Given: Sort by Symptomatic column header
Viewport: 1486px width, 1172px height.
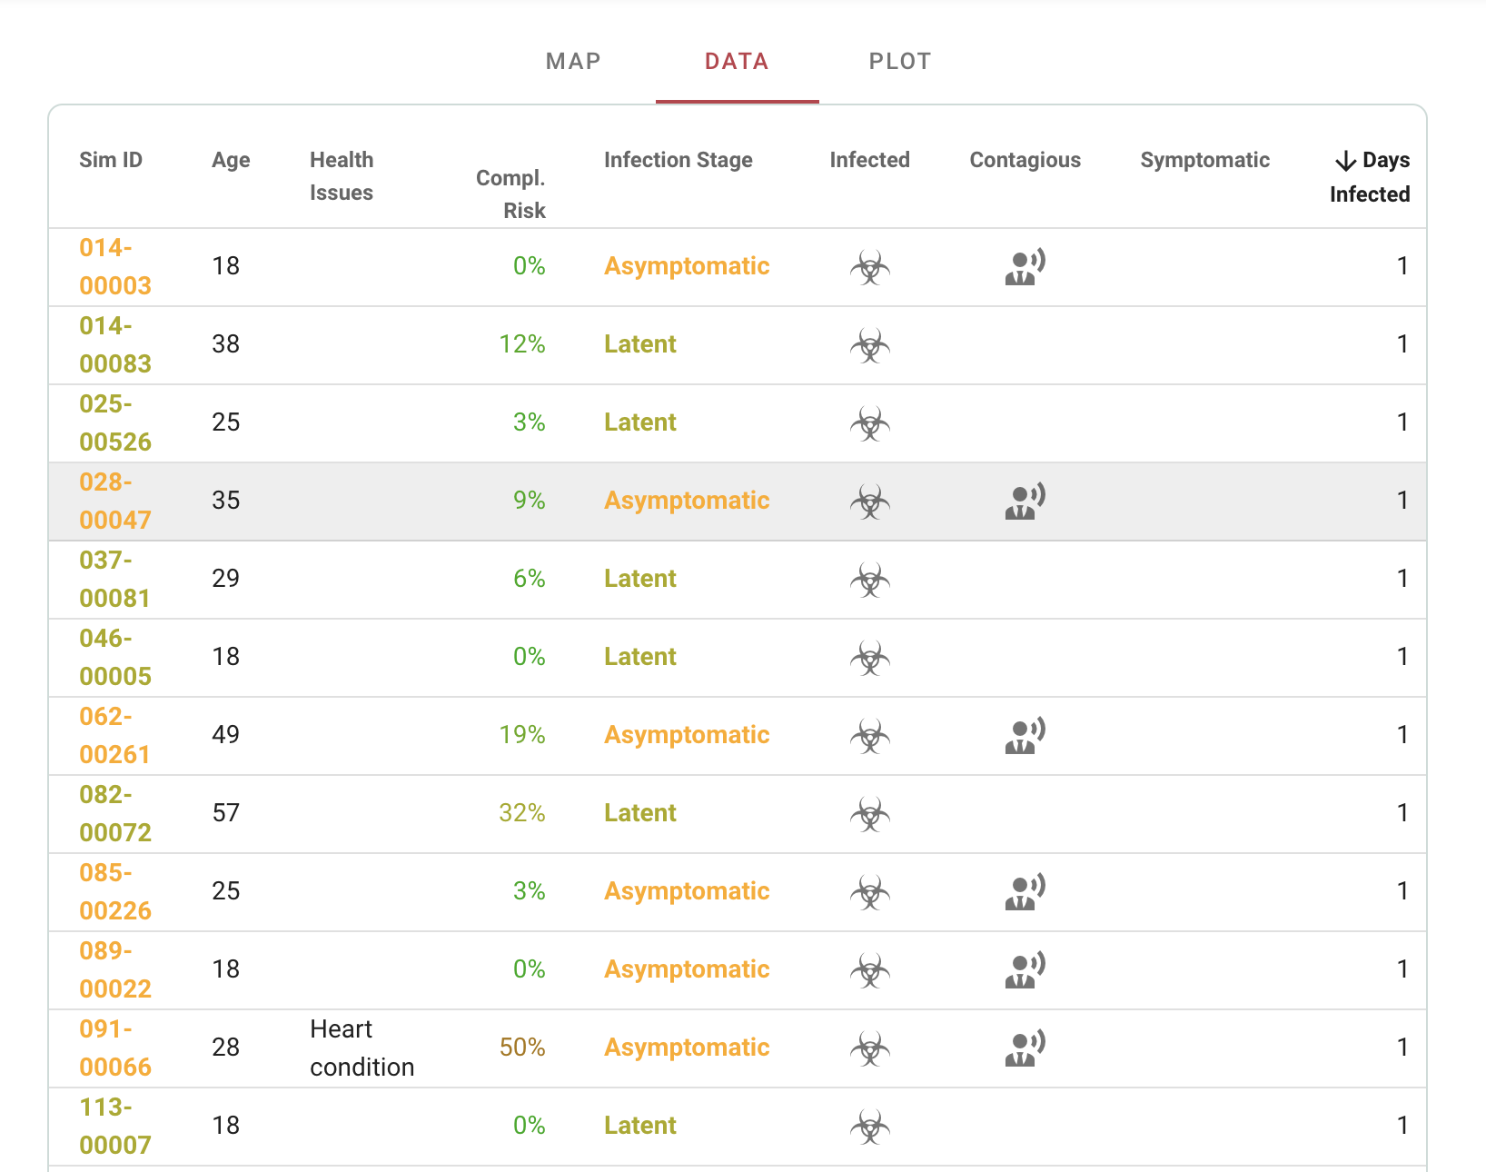Looking at the screenshot, I should click(x=1204, y=160).
